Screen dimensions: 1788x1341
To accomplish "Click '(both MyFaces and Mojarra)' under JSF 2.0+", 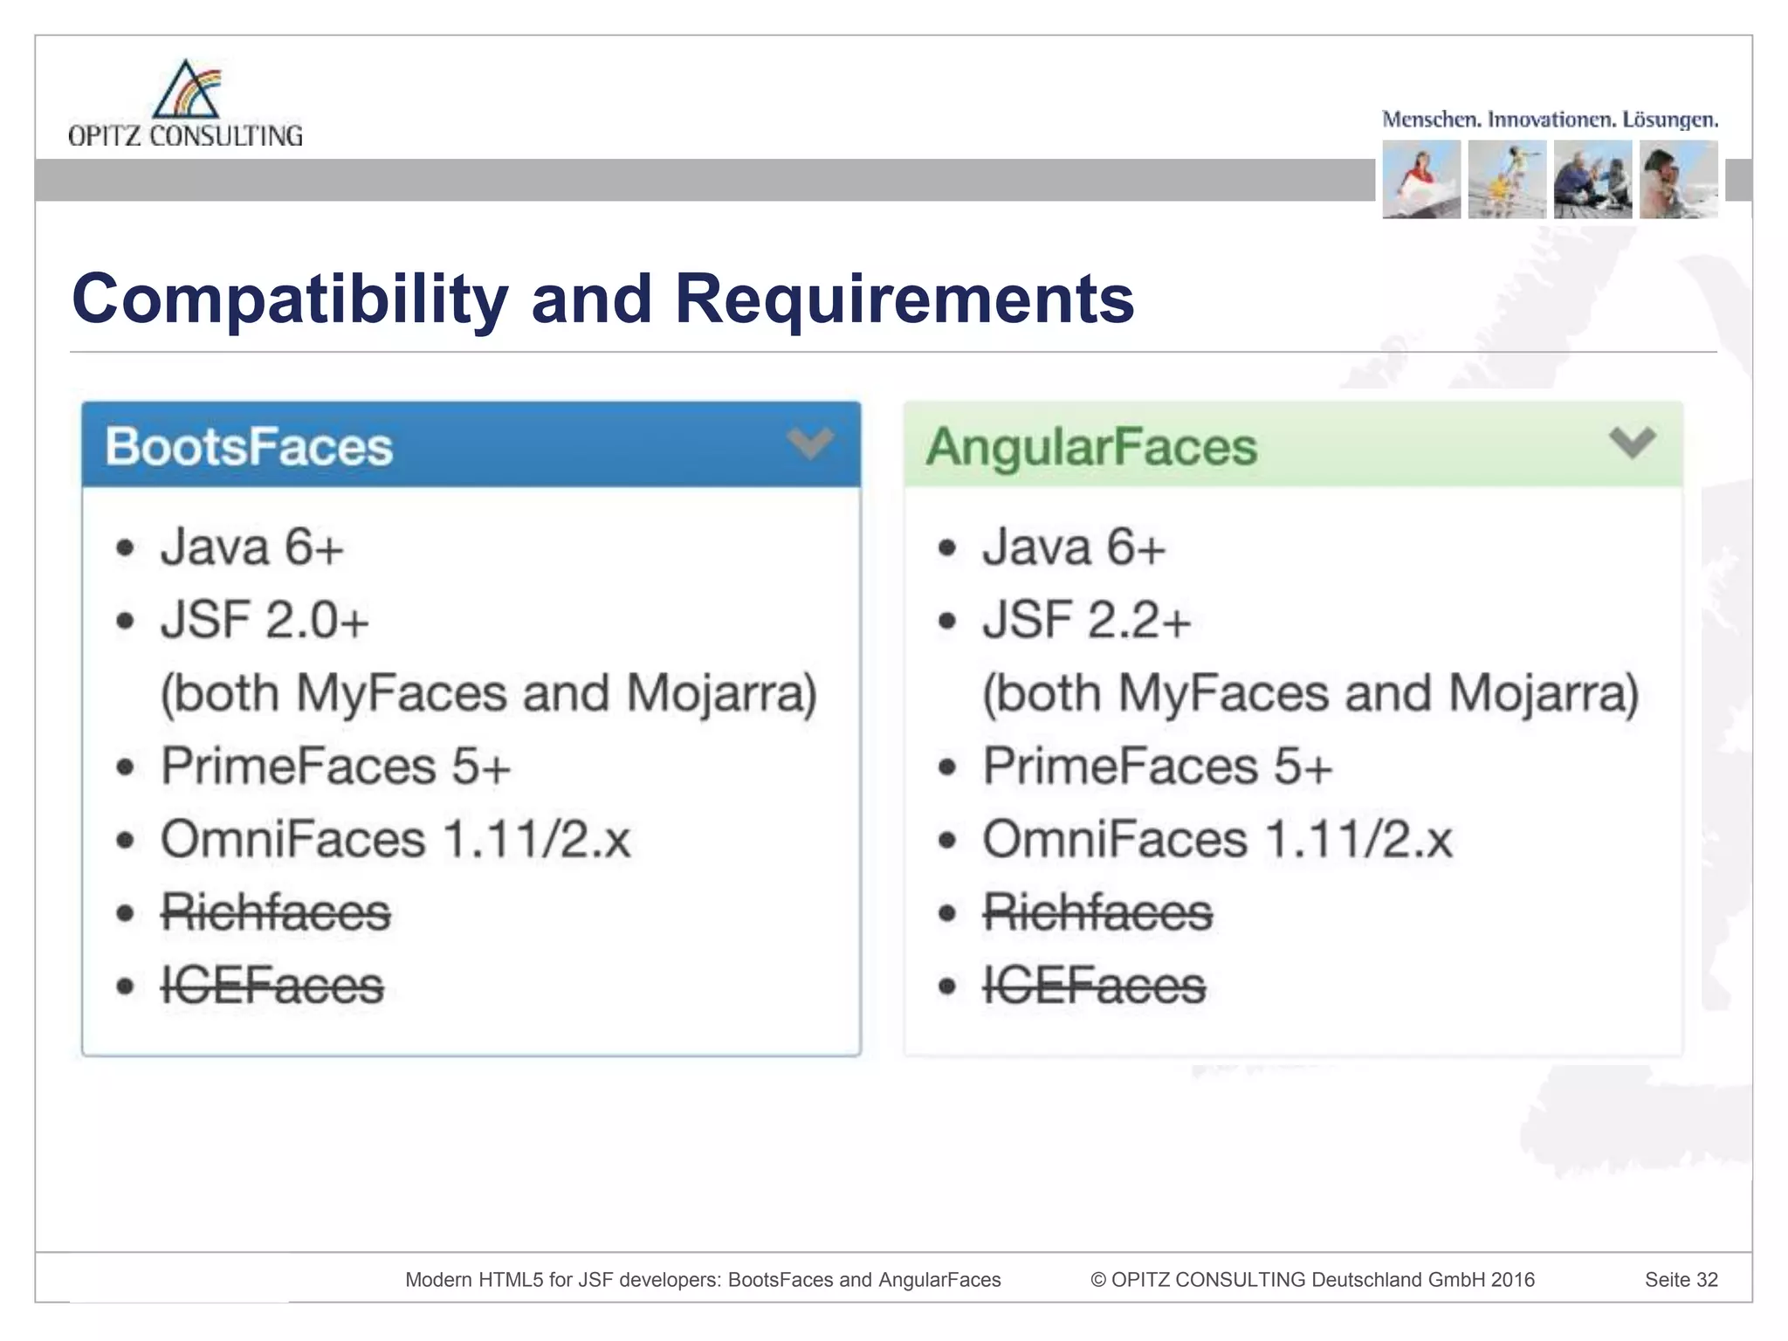I will [x=489, y=694].
